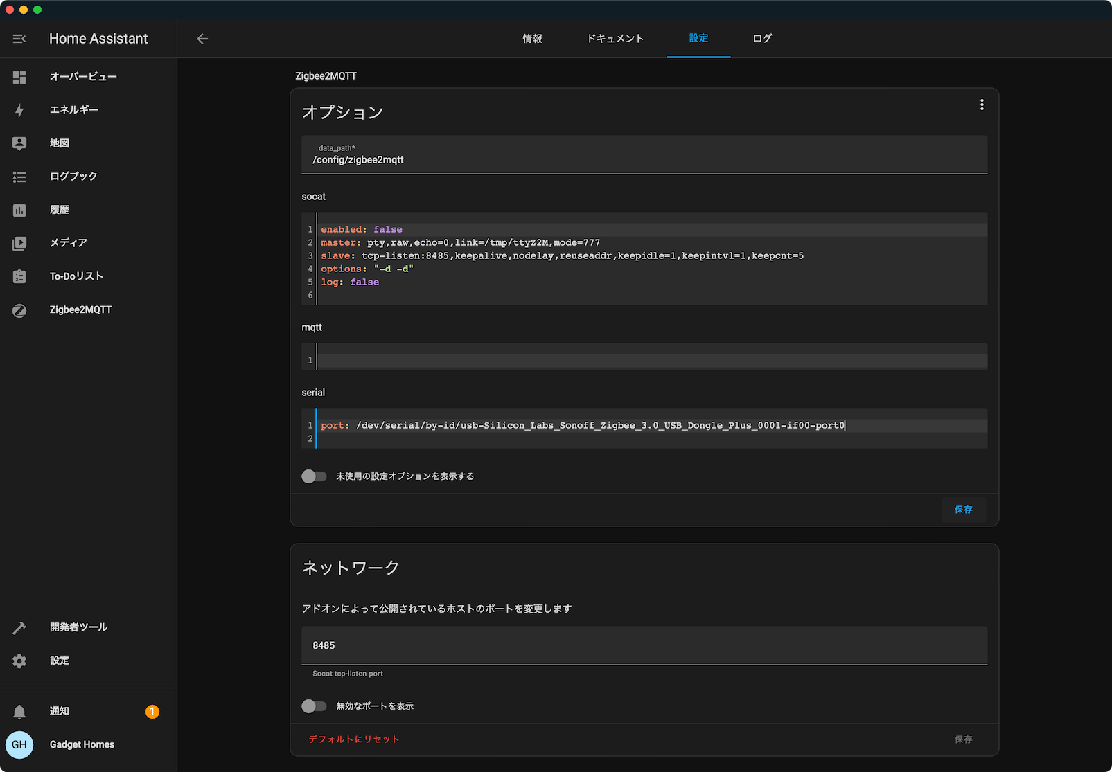Open 地図 in the sidebar
The width and height of the screenshot is (1112, 772).
point(60,143)
